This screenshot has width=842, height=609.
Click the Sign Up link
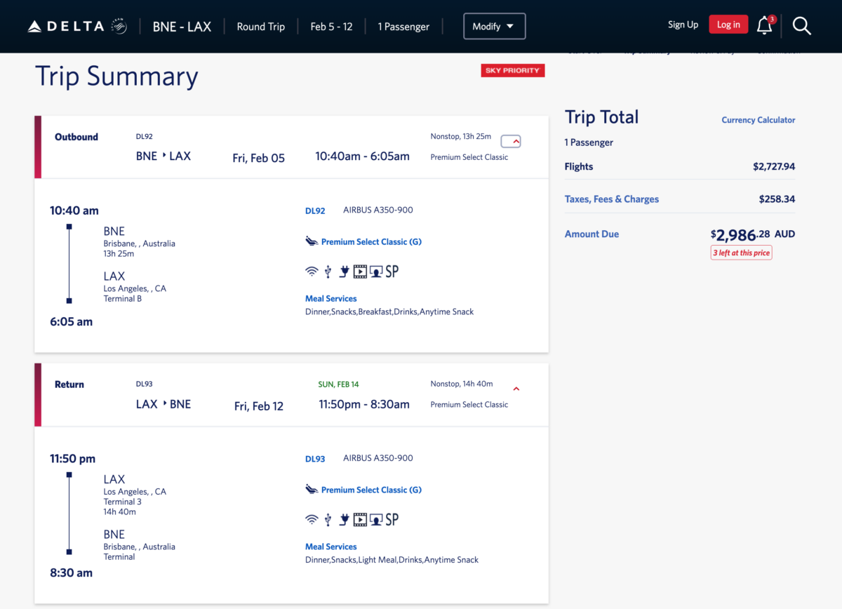[683, 25]
